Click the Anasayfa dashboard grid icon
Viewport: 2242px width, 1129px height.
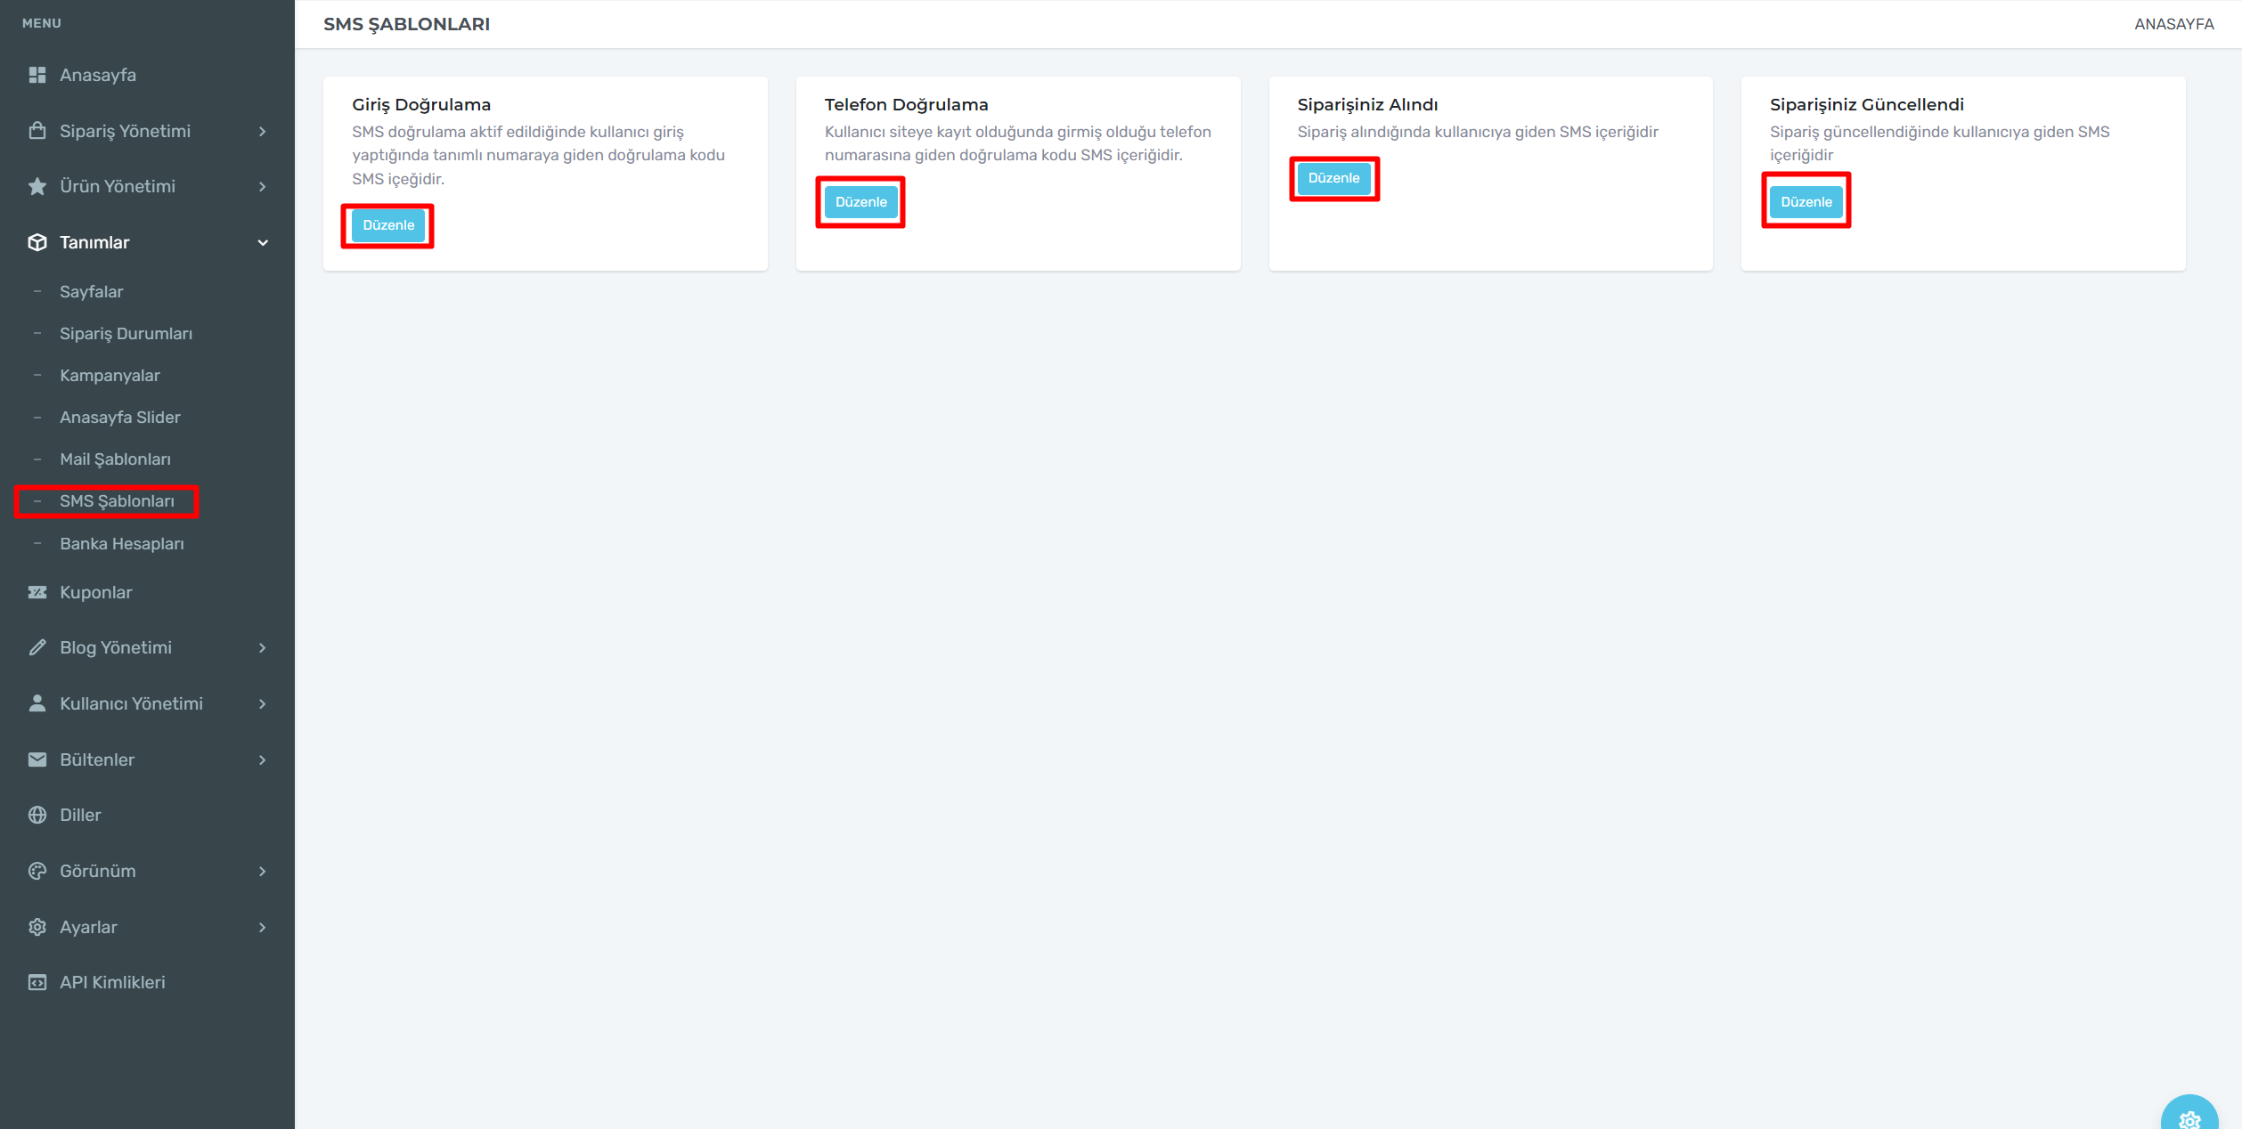click(x=37, y=75)
